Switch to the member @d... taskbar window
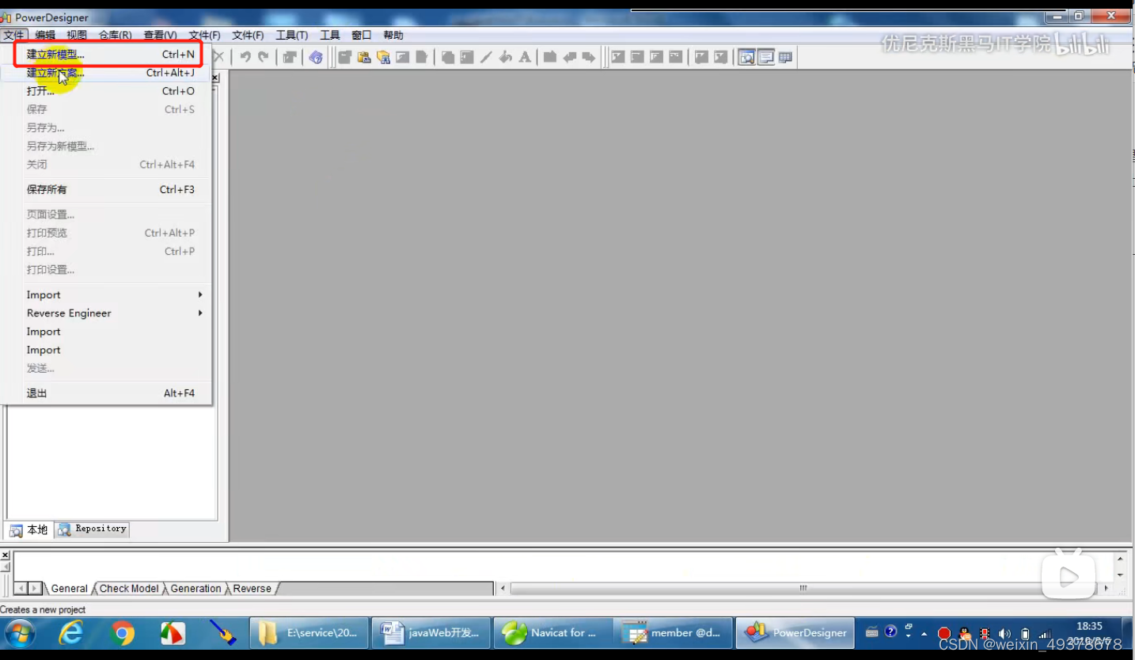 (674, 633)
